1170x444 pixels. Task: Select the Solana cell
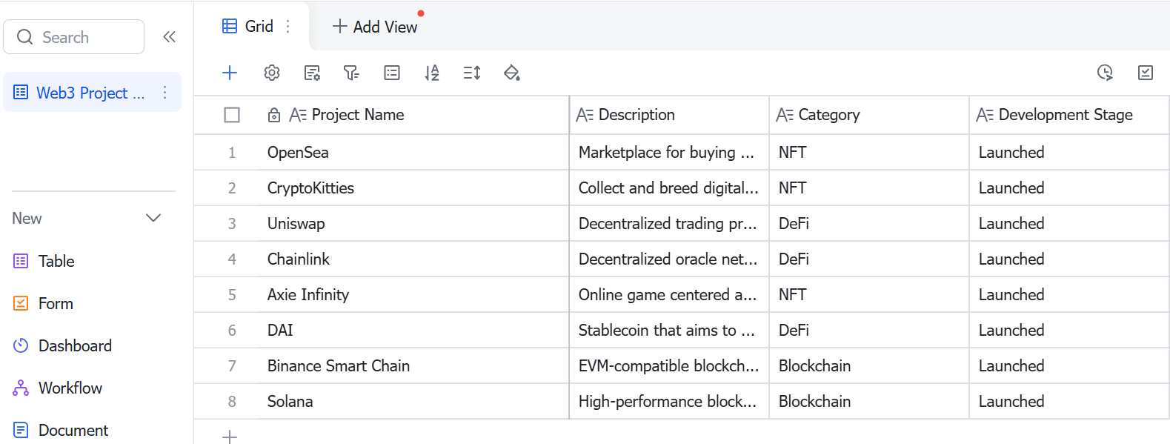pos(412,402)
